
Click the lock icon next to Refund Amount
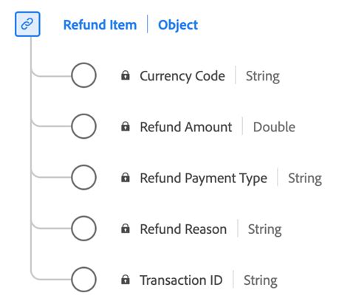coord(126,126)
